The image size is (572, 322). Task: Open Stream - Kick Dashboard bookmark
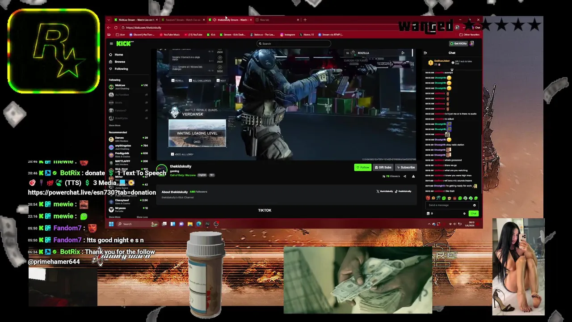tap(232, 34)
